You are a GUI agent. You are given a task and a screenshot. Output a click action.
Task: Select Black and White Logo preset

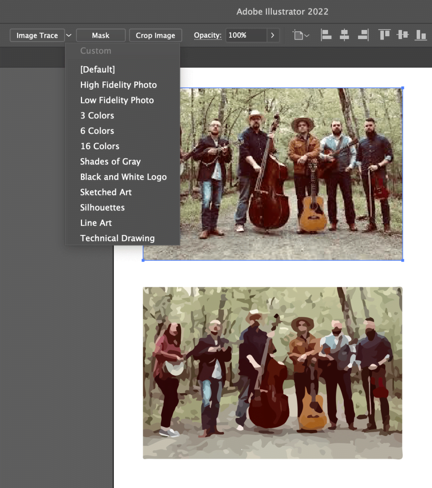pyautogui.click(x=123, y=177)
